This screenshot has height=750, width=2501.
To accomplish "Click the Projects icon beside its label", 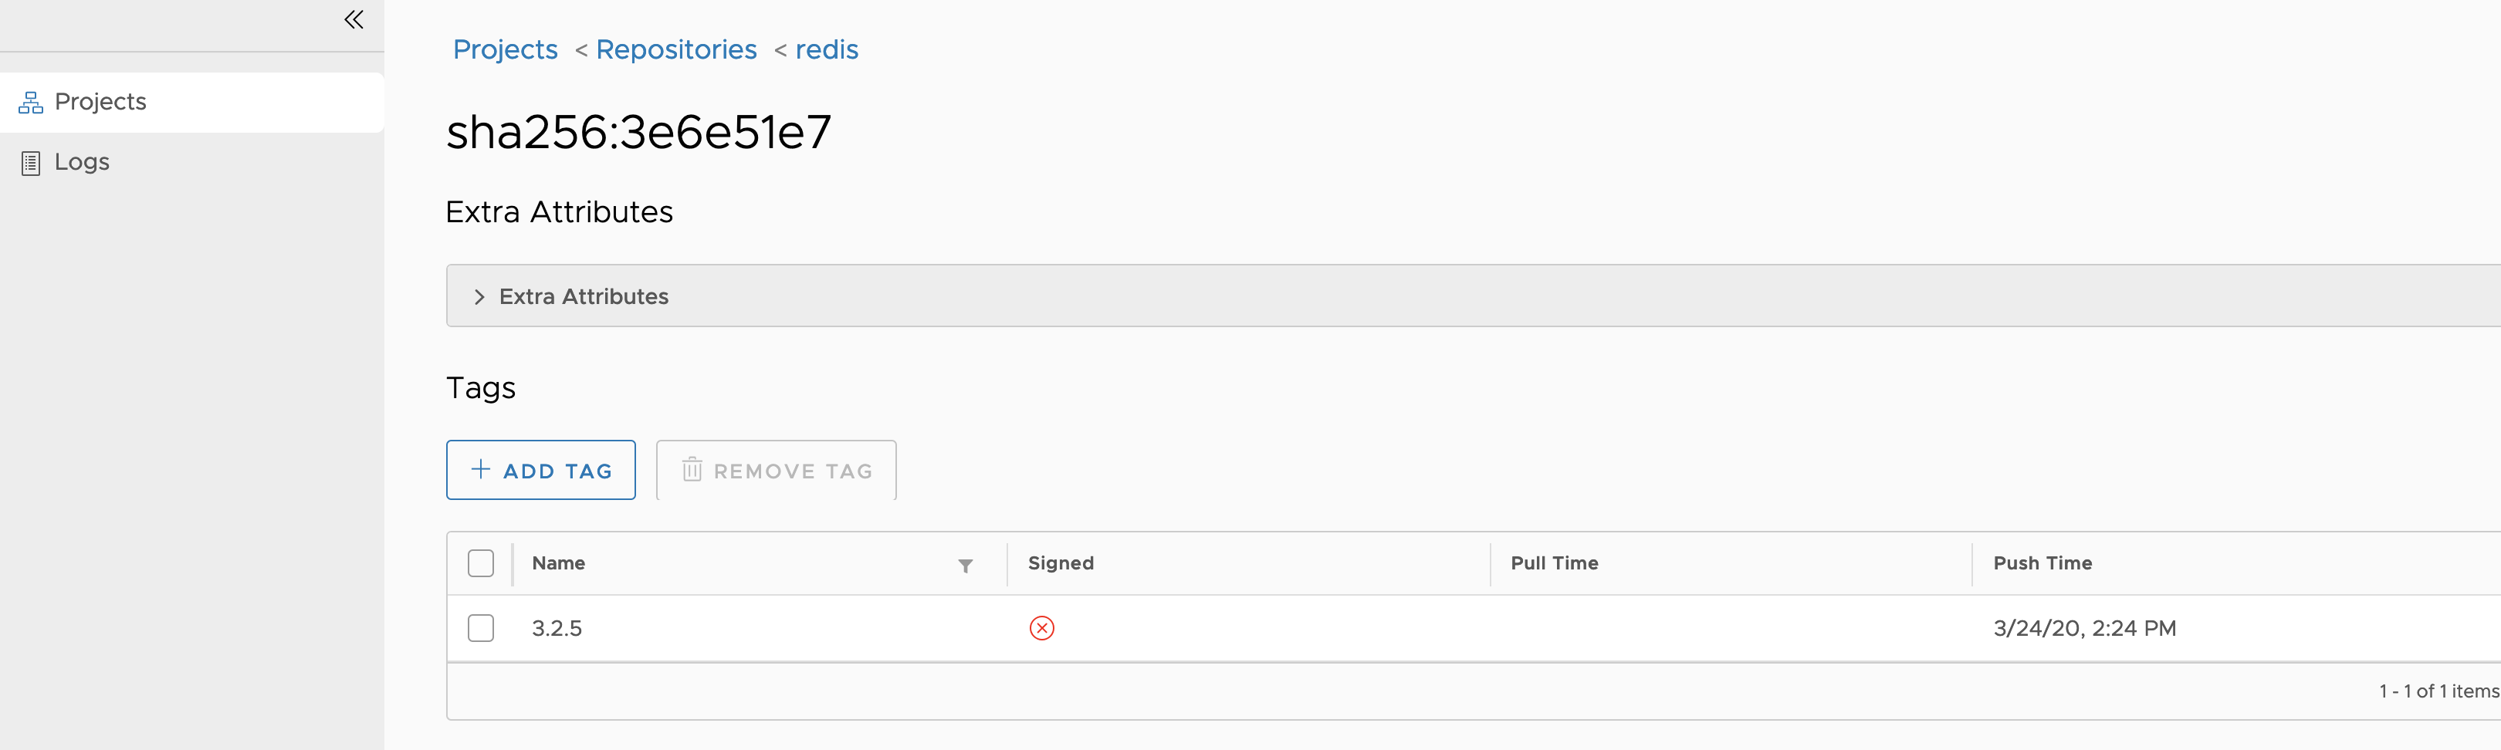I will [x=30, y=101].
